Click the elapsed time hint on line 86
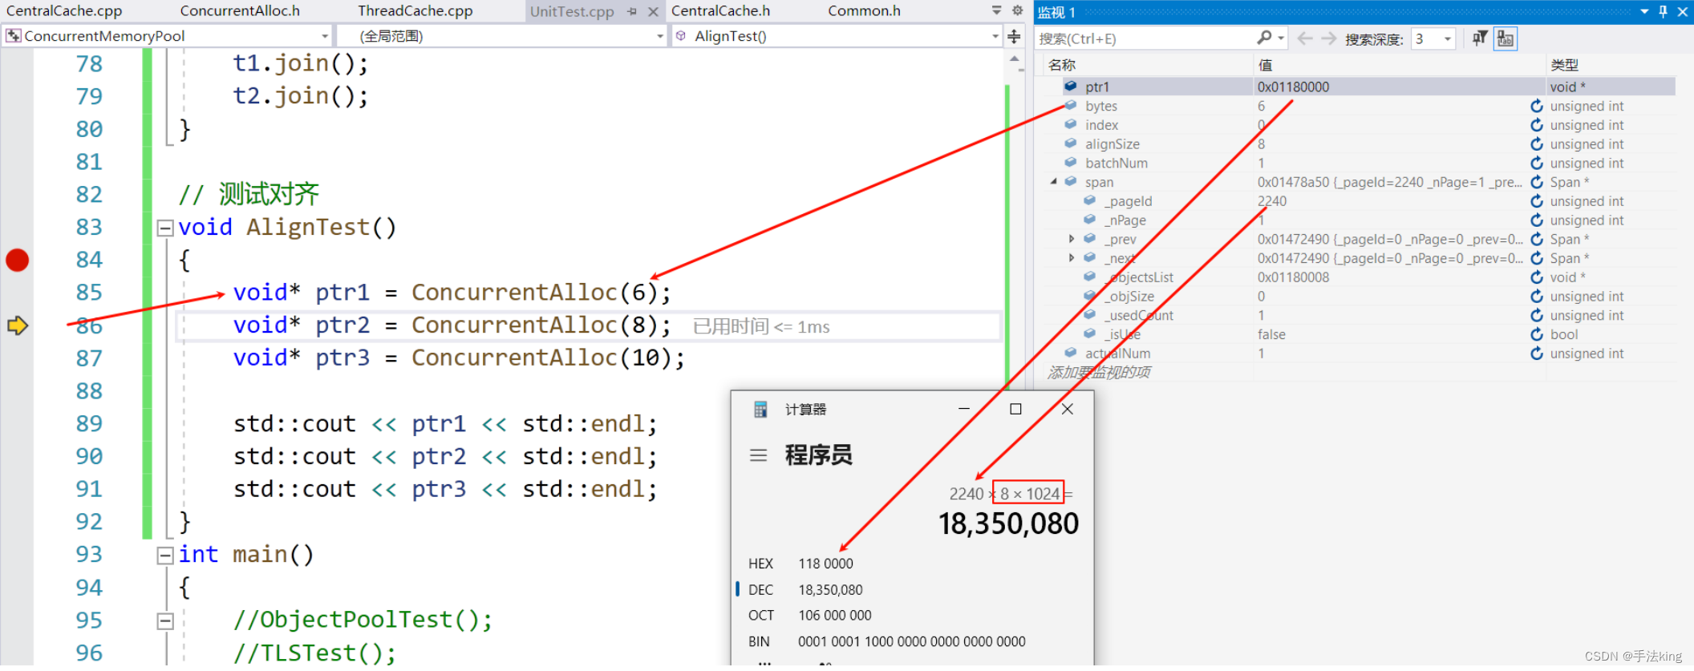 pyautogui.click(x=761, y=326)
